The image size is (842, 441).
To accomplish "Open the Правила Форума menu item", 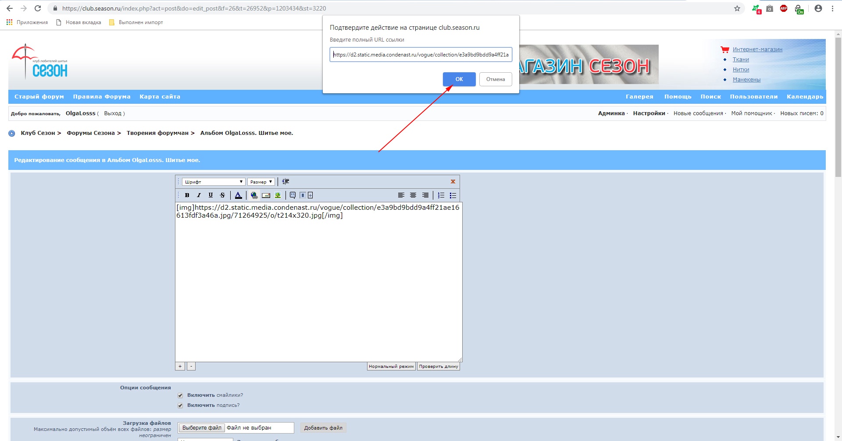I will click(x=102, y=97).
